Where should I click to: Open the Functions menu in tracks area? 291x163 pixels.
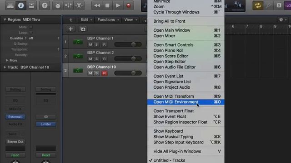(x=108, y=19)
